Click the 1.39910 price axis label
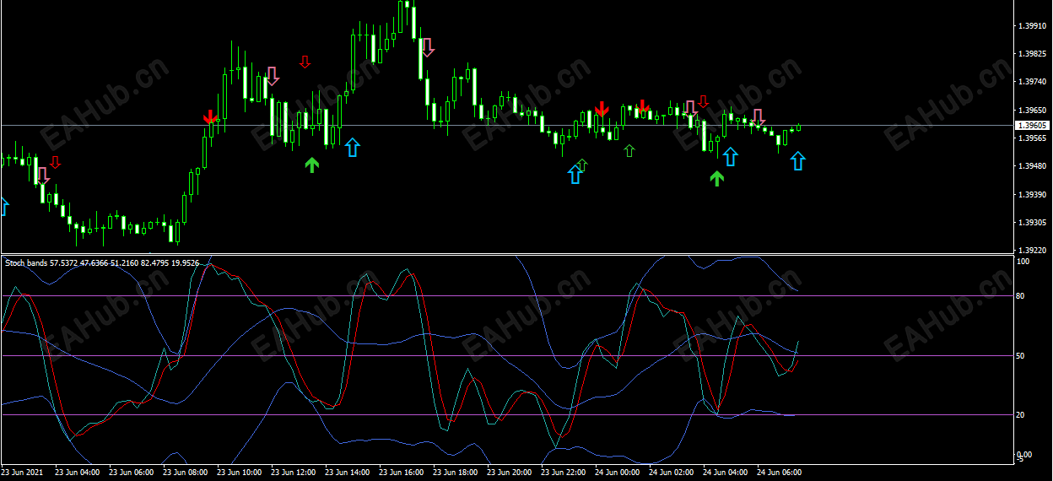1053x481 pixels. pyautogui.click(x=1033, y=25)
